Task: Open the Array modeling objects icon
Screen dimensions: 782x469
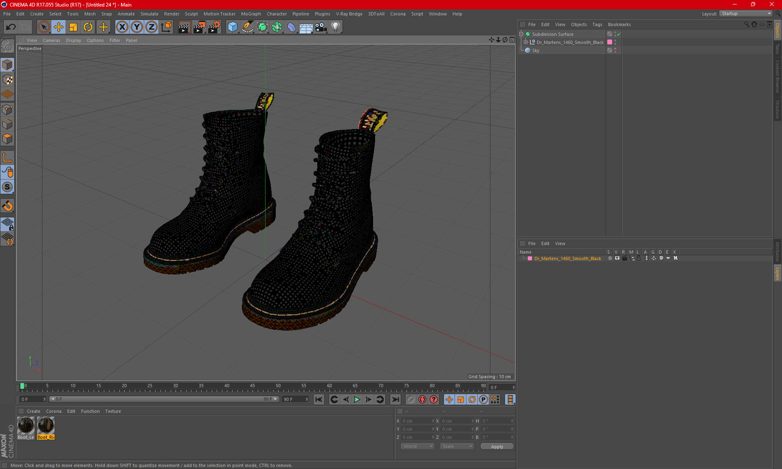Action: click(x=277, y=27)
